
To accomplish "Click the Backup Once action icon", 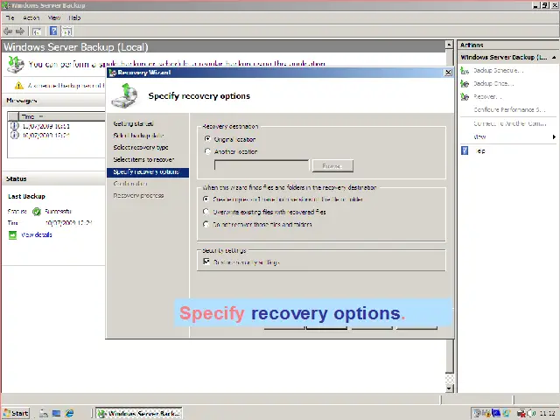I will tap(465, 84).
